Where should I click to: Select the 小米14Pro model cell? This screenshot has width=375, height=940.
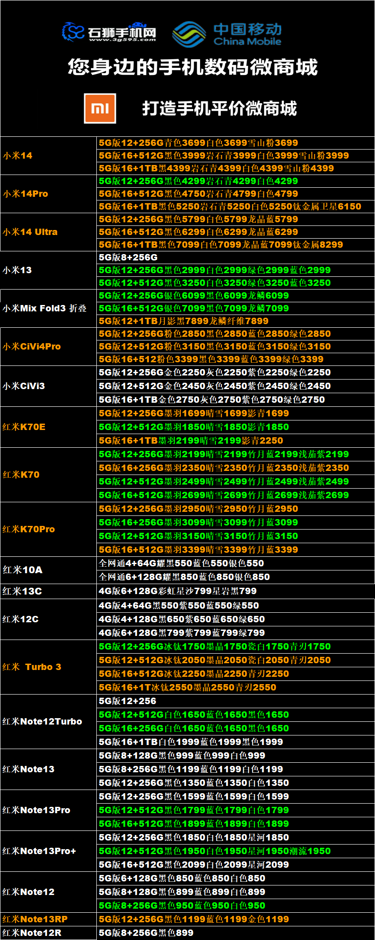(x=49, y=194)
